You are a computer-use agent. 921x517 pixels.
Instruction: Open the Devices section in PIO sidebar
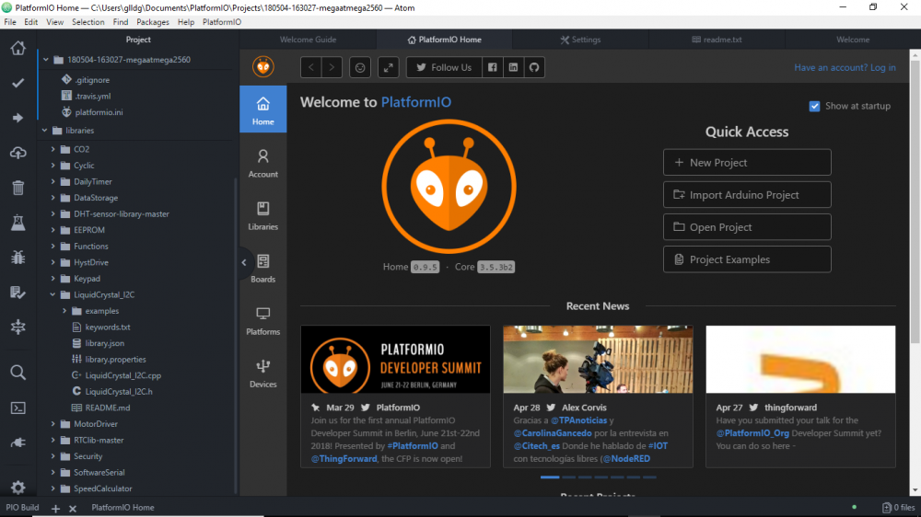263,373
